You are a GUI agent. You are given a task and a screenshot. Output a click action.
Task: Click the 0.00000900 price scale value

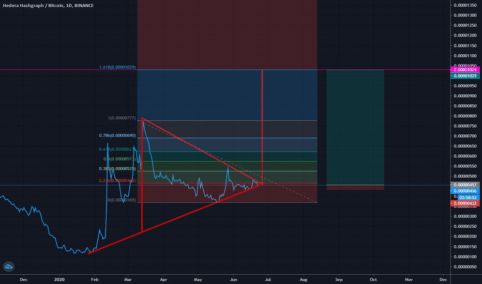[465, 96]
